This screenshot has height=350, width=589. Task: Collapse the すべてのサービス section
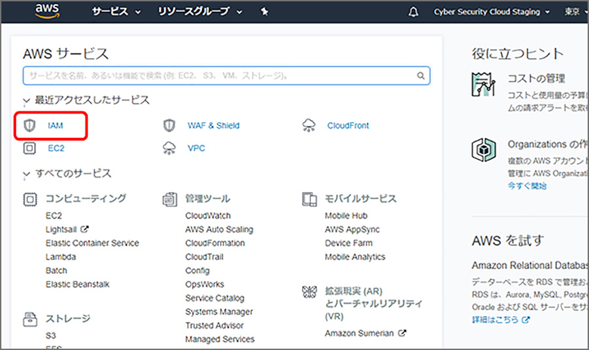tap(27, 174)
